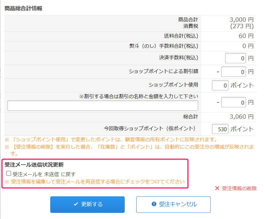This screenshot has height=219, width=265.
Task: Click the 商品合計 value 3,000 円
Action: point(241,20)
